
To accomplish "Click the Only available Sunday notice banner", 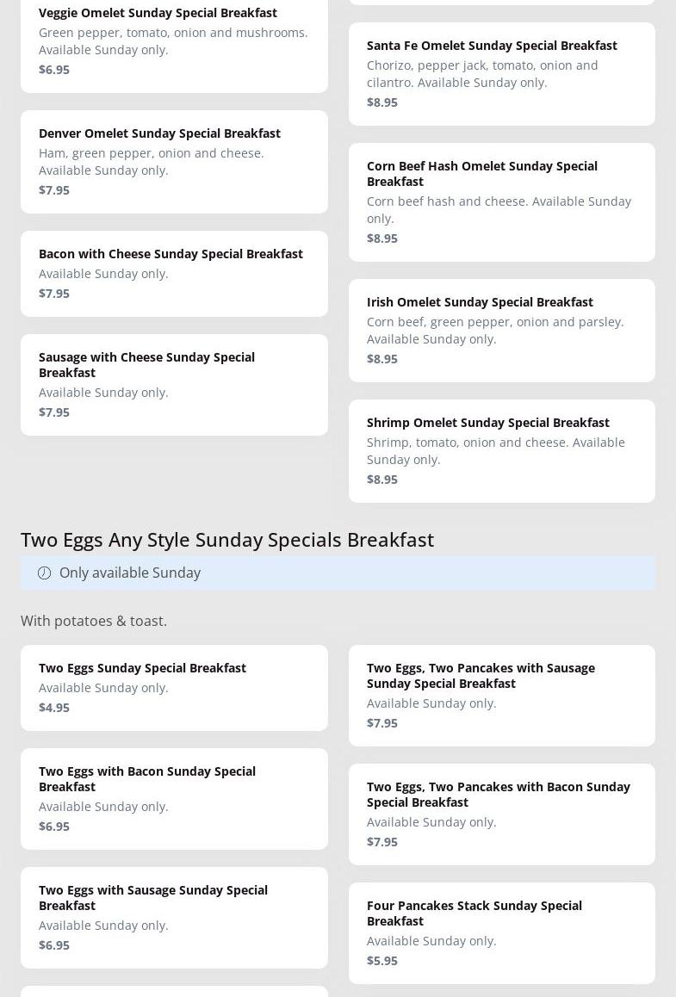I will (338, 573).
